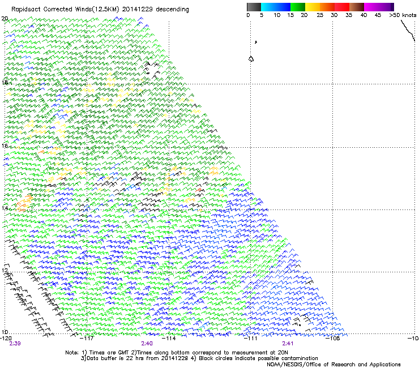
Task: Click the '>50 knots' legend label
Action: (403, 15)
